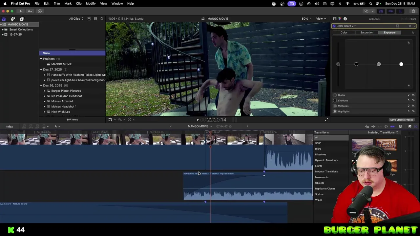Open the Mark menu
The height and width of the screenshot is (236, 420).
(x=68, y=4)
